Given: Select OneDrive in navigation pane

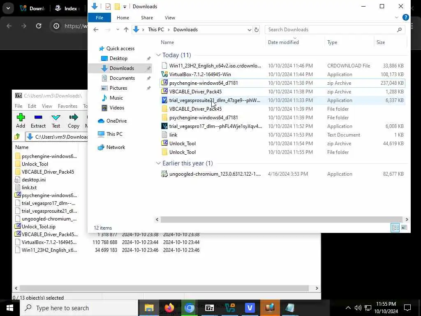Looking at the screenshot, I should coord(116,121).
